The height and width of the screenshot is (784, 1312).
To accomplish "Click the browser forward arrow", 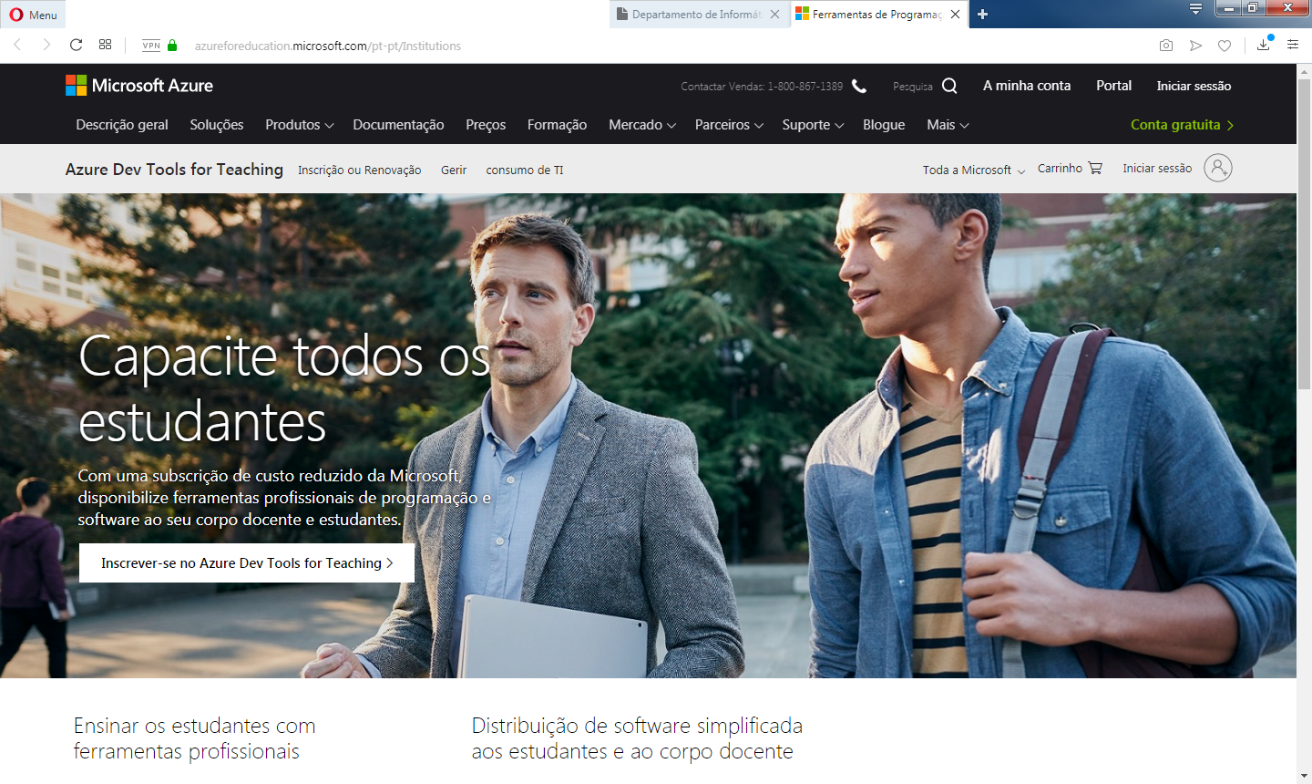I will tap(46, 45).
